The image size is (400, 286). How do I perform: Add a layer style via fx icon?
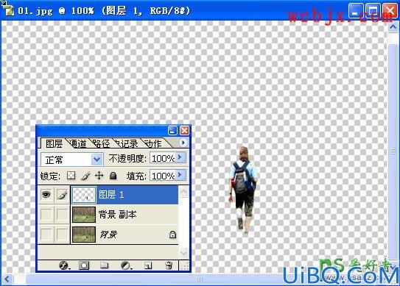[63, 265]
